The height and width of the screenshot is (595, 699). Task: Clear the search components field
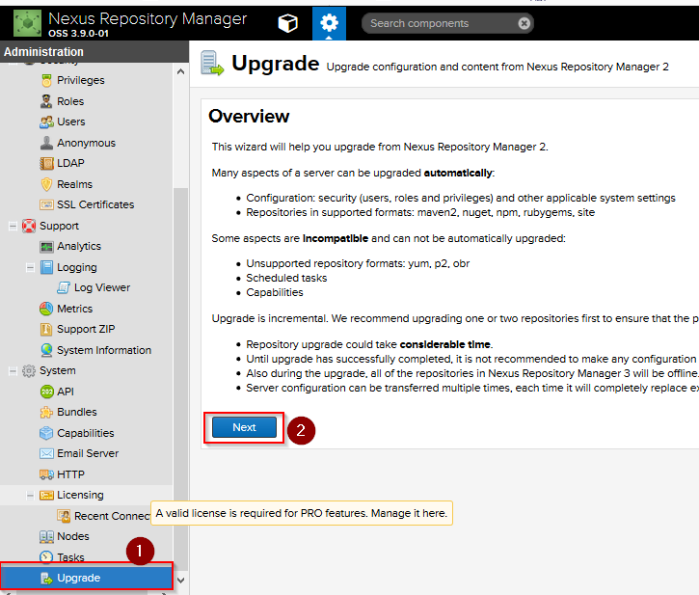point(524,23)
